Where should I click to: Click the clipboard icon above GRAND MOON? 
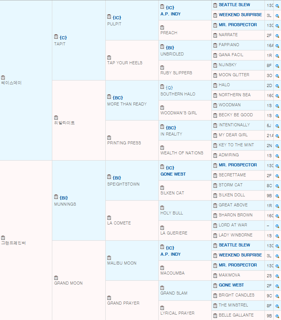pos(56,278)
